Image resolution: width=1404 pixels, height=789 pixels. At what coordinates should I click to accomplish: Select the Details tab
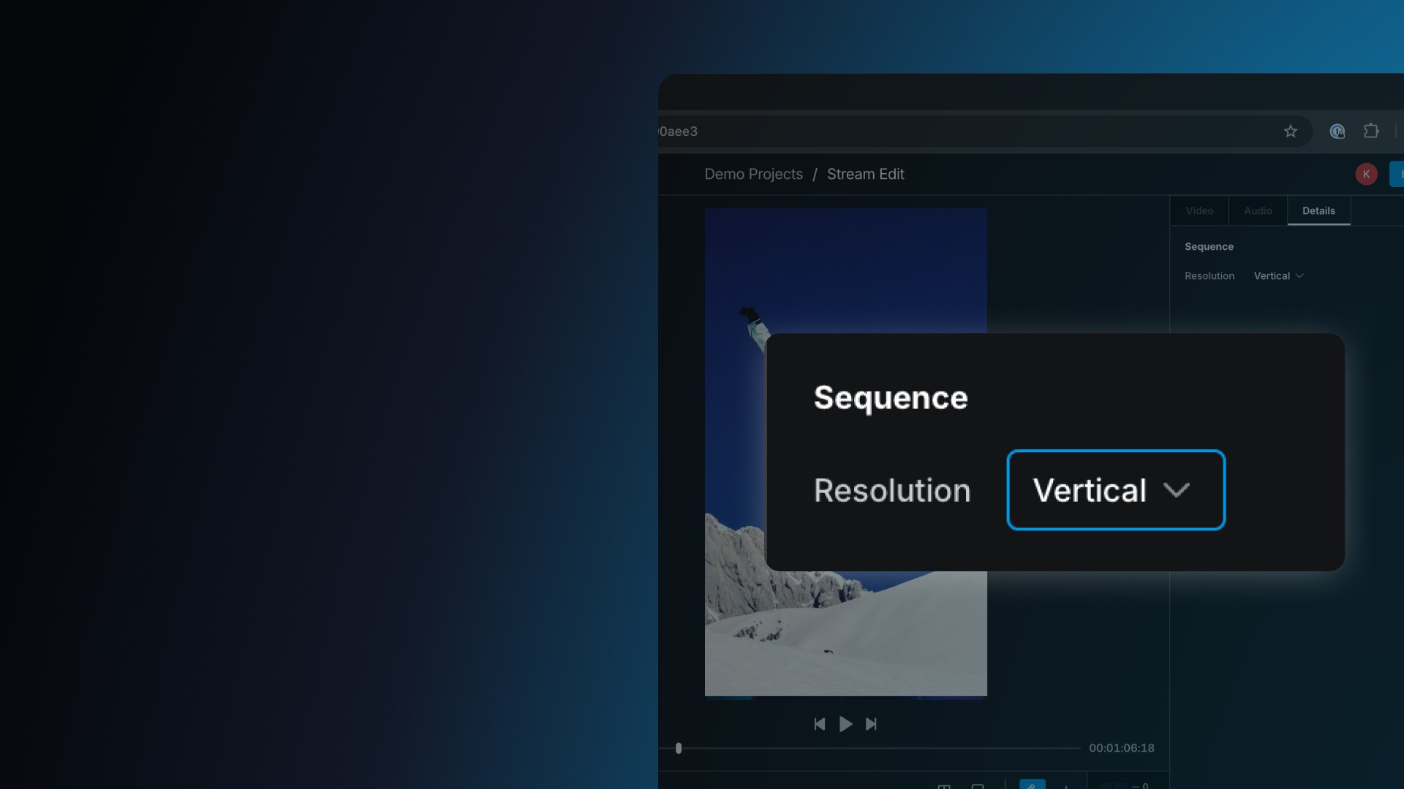coord(1318,211)
